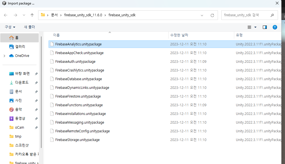
Task: Select FirebaseDynamicLinks.unitypackage file
Action: click(x=82, y=88)
